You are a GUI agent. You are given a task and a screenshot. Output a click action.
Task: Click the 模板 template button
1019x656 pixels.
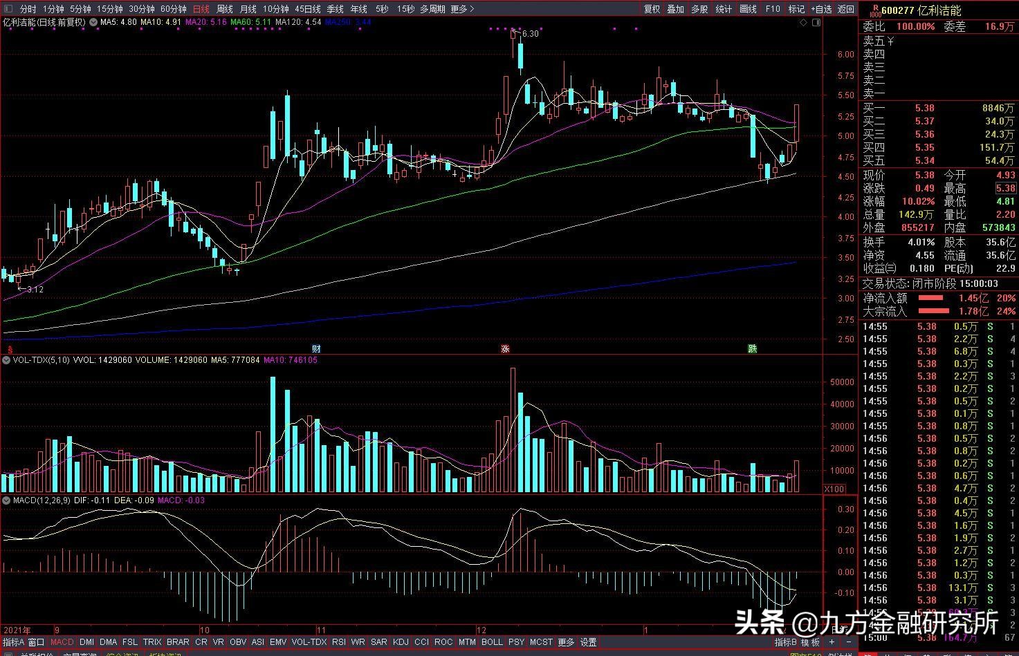click(810, 642)
